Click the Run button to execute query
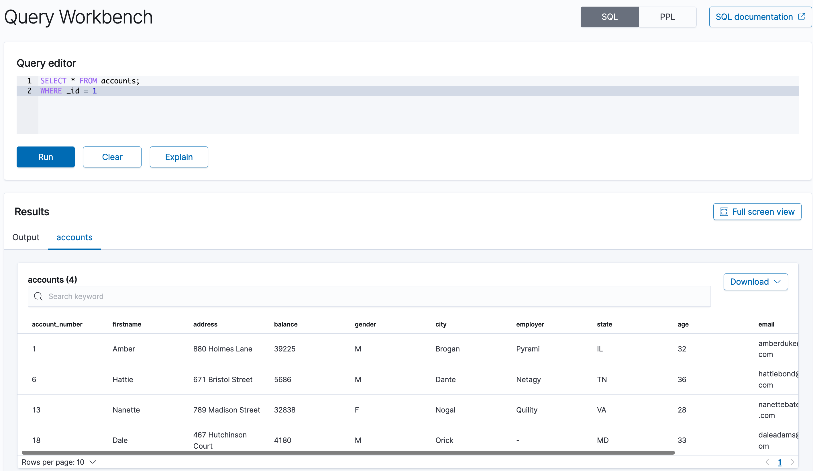This screenshot has height=471, width=813. coord(45,157)
